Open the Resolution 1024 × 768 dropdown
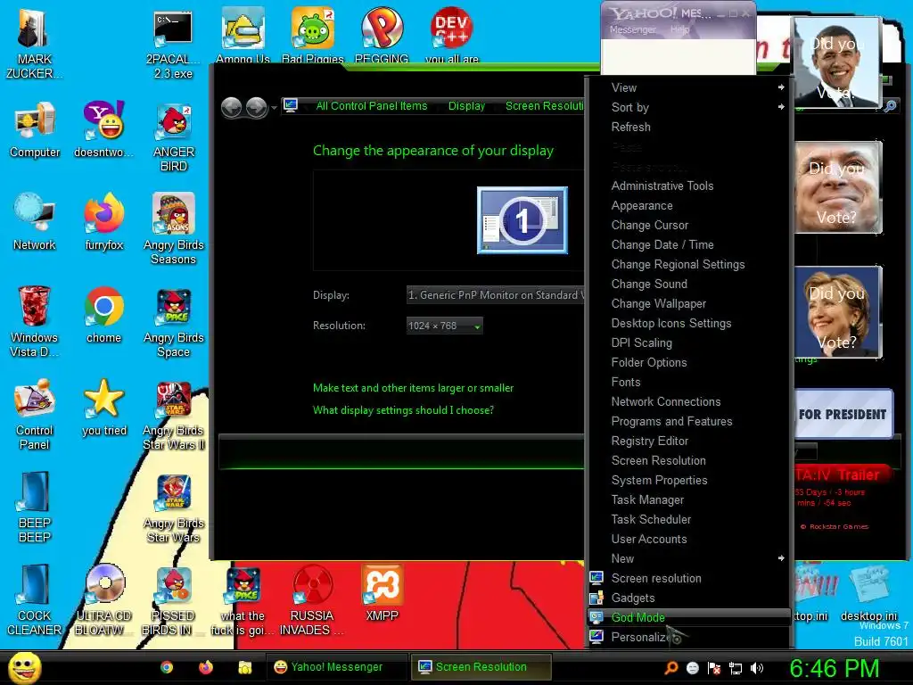The image size is (913, 685). coord(444,326)
